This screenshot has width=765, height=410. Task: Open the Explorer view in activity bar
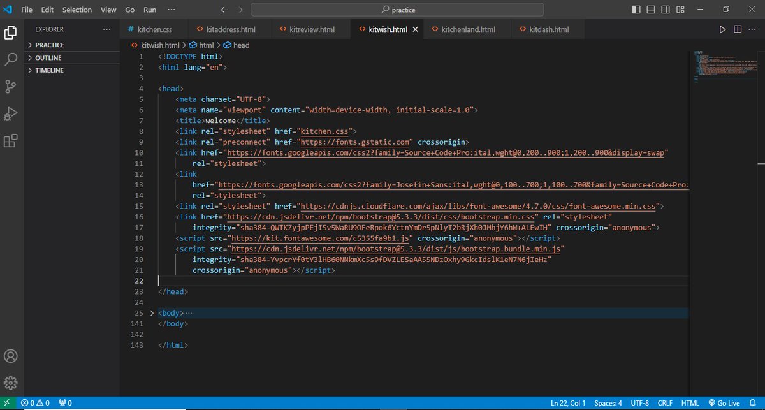tap(11, 33)
